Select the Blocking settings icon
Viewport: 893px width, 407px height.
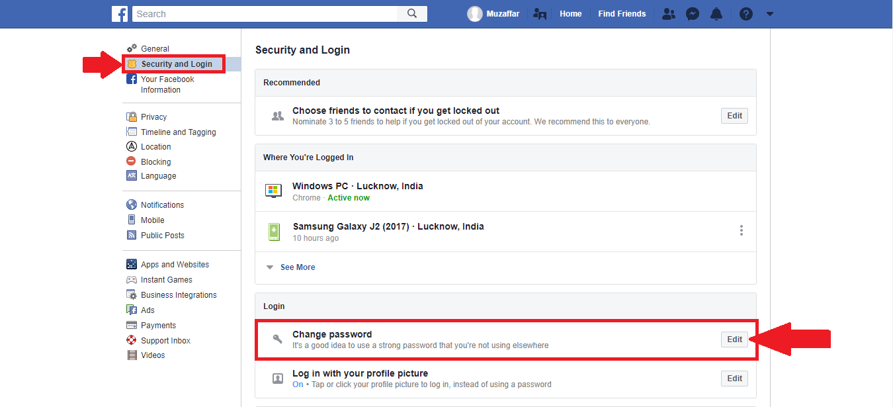pyautogui.click(x=132, y=161)
